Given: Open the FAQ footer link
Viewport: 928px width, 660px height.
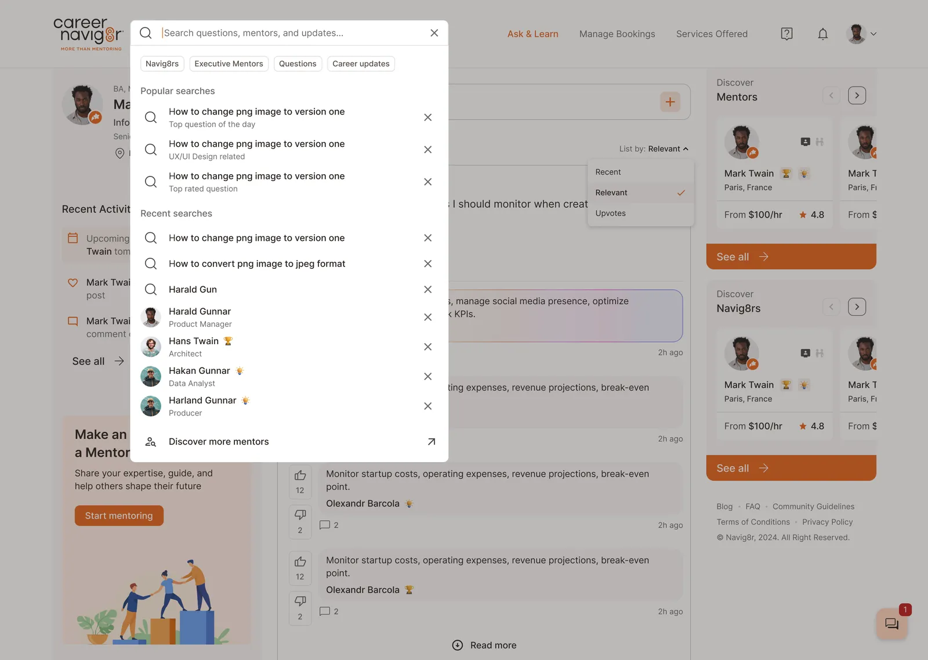Looking at the screenshot, I should tap(752, 506).
